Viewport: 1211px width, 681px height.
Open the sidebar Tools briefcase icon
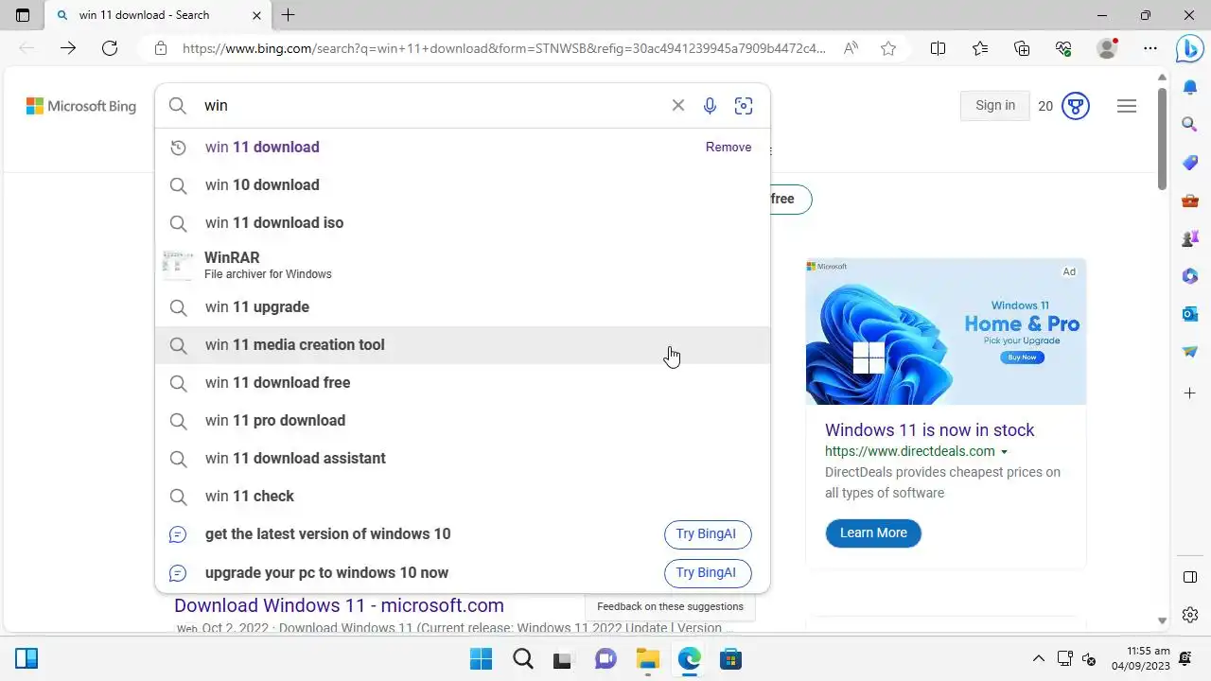point(1190,201)
